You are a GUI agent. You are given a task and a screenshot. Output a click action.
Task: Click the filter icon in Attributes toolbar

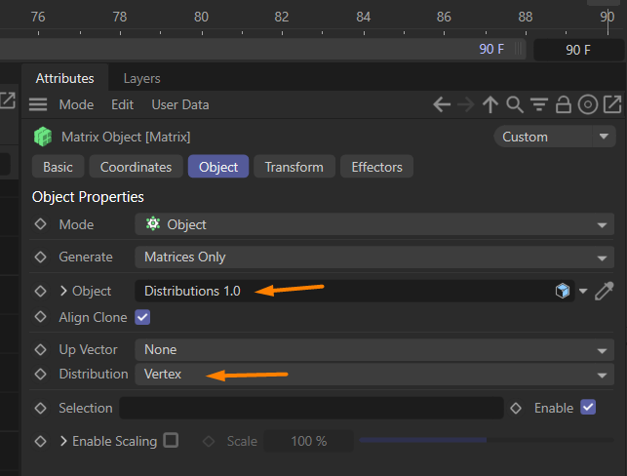click(539, 104)
